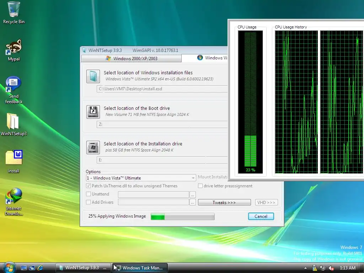364x273 pixels.
Task: Show hidden tray icons arrow
Action: (305, 268)
